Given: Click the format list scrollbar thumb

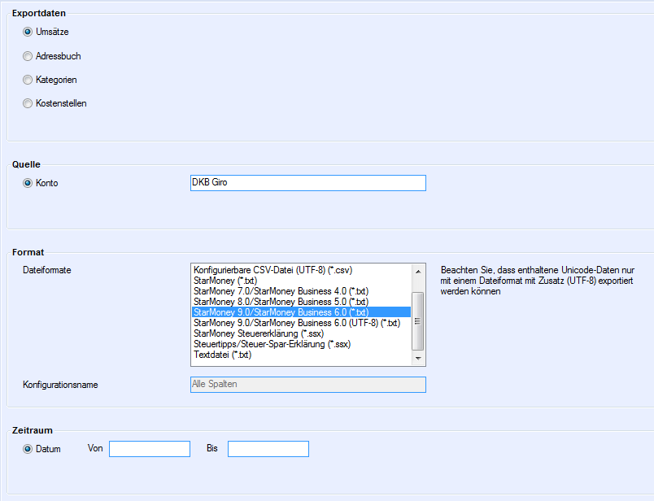Looking at the screenshot, I should [x=417, y=321].
